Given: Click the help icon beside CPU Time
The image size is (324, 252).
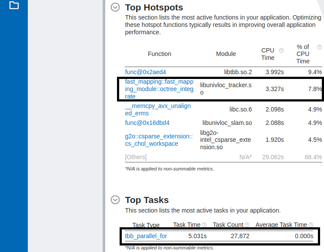Looking at the screenshot, I should [x=281, y=51].
